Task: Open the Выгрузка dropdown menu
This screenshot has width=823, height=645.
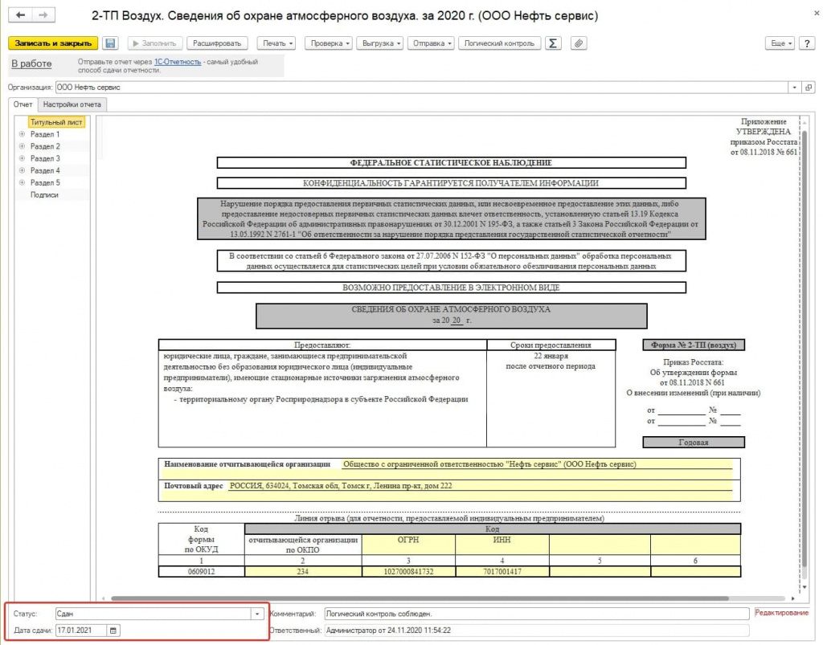Action: (380, 43)
